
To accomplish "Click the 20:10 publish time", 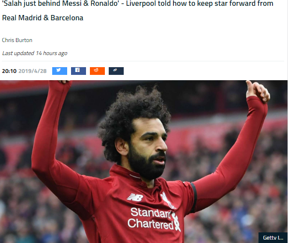I will pyautogui.click(x=9, y=71).
